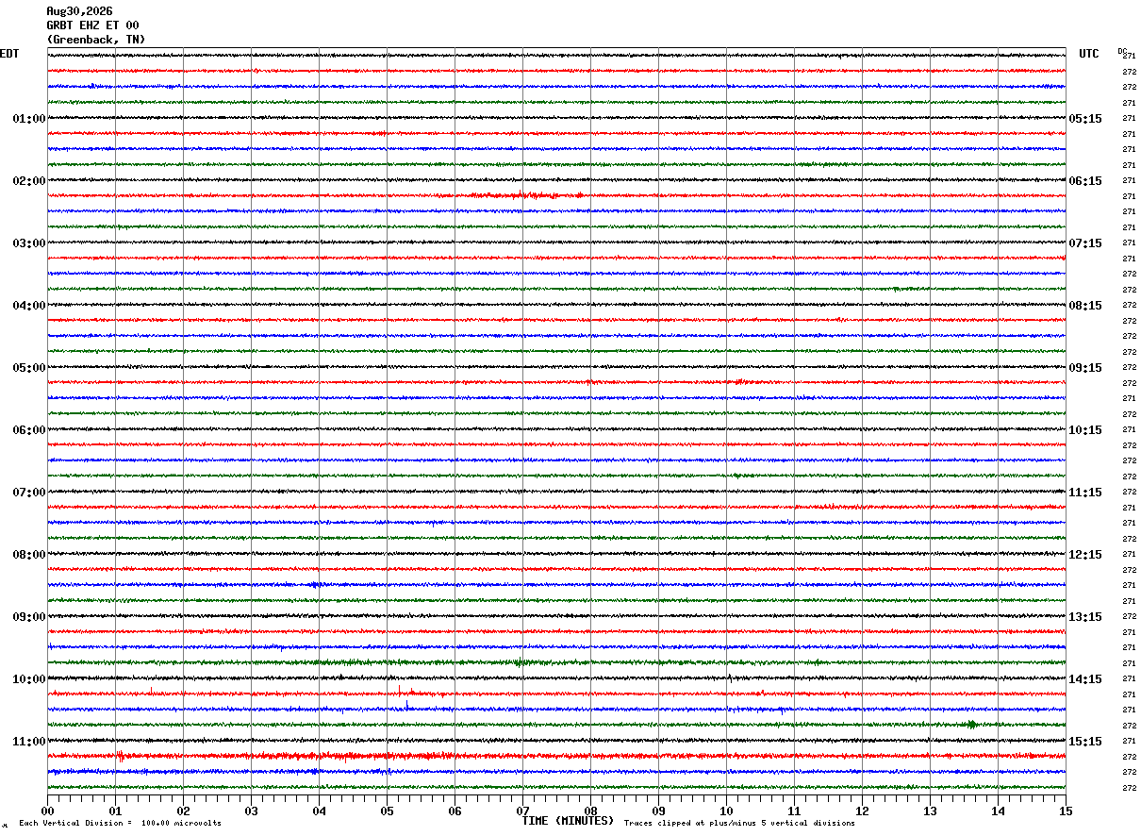Select the 09:15 UTC row label
1141x836 pixels.
1084,368
